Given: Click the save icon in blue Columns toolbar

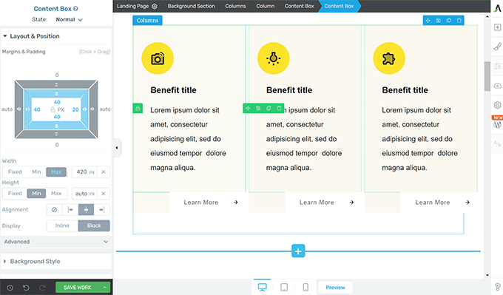Looking at the screenshot, I should 438,20.
